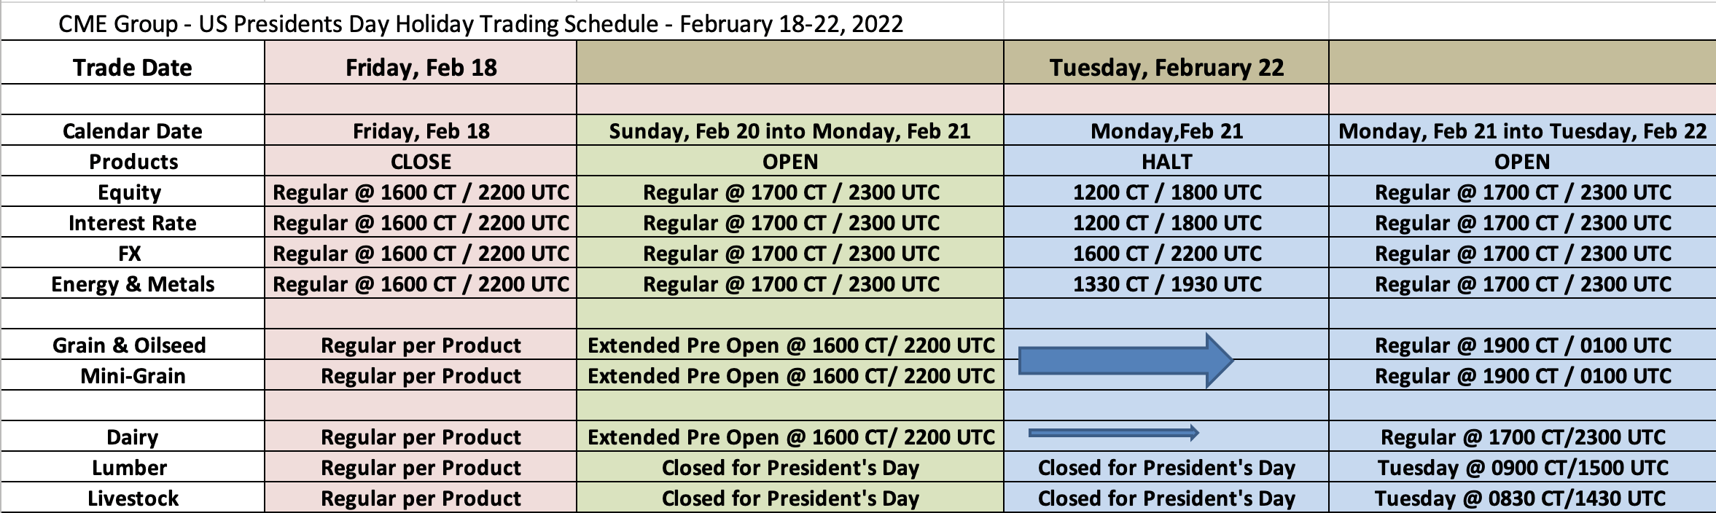Click Livestock open Tuesday @ 0830 CT cell
This screenshot has height=513, width=1716.
pos(1522,498)
